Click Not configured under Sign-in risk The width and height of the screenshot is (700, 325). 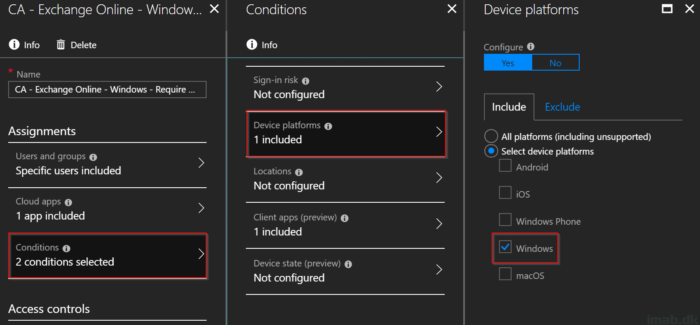pos(289,94)
